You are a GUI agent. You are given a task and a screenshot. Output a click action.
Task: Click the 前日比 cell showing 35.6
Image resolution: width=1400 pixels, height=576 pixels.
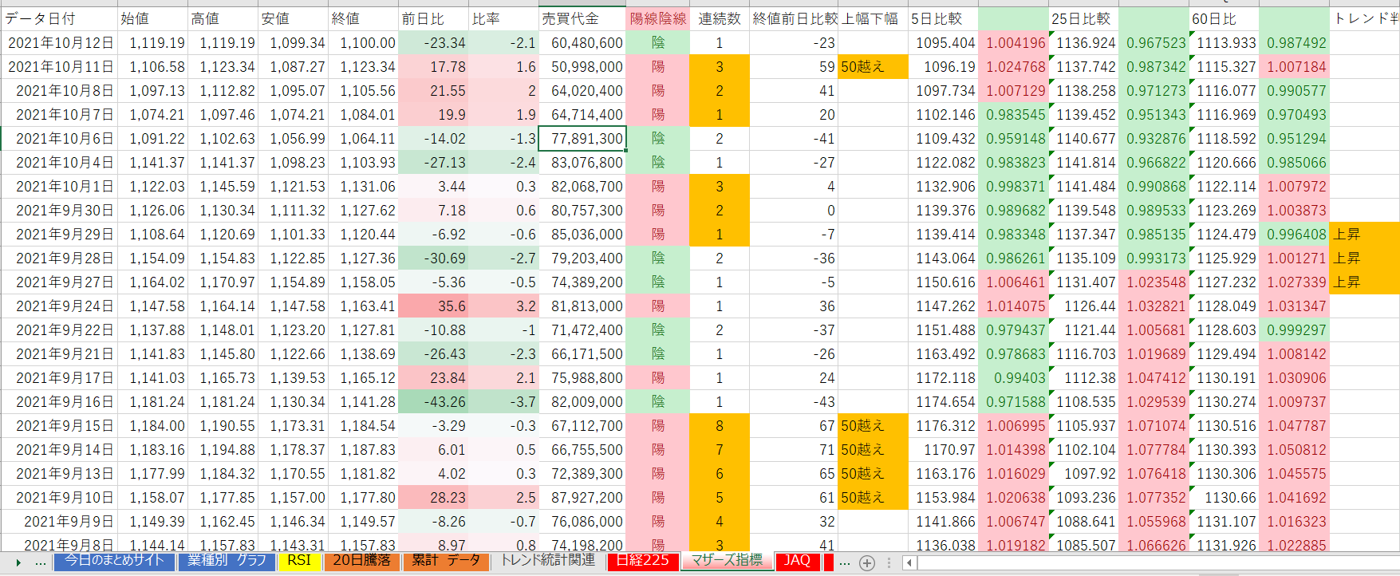click(433, 306)
